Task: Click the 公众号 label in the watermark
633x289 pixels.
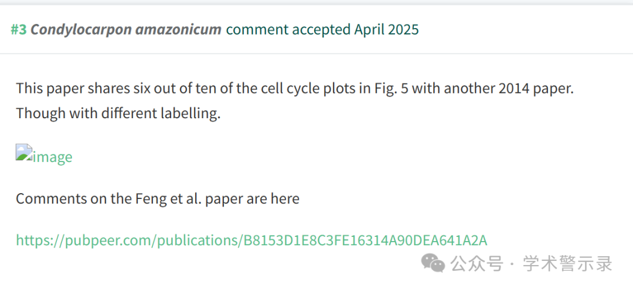Action: tap(477, 264)
